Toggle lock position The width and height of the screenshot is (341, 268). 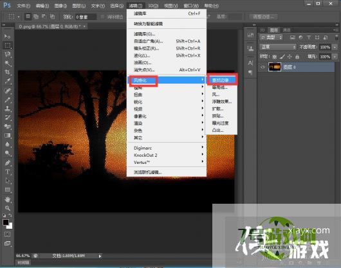click(x=290, y=57)
